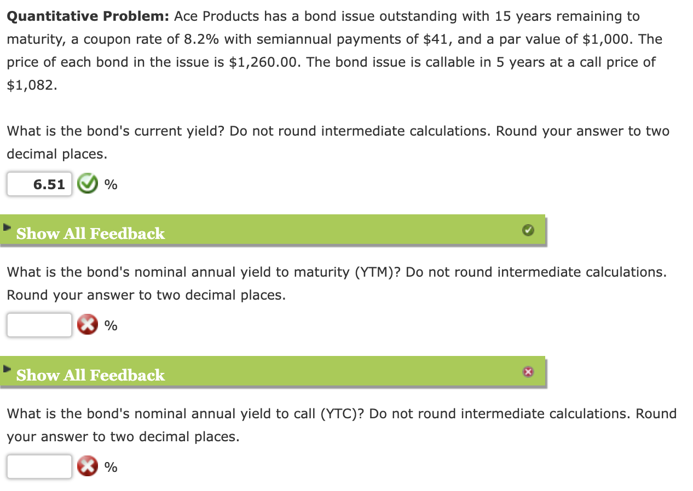Select the empty YTC answer box

pyautogui.click(x=39, y=466)
